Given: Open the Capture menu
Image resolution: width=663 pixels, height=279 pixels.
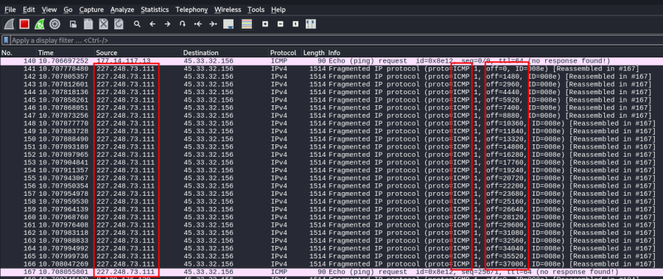Looking at the screenshot, I should (91, 10).
